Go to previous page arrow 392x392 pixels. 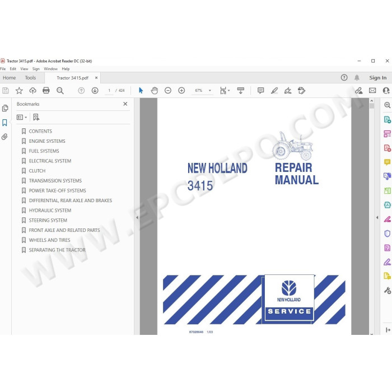coord(81,91)
